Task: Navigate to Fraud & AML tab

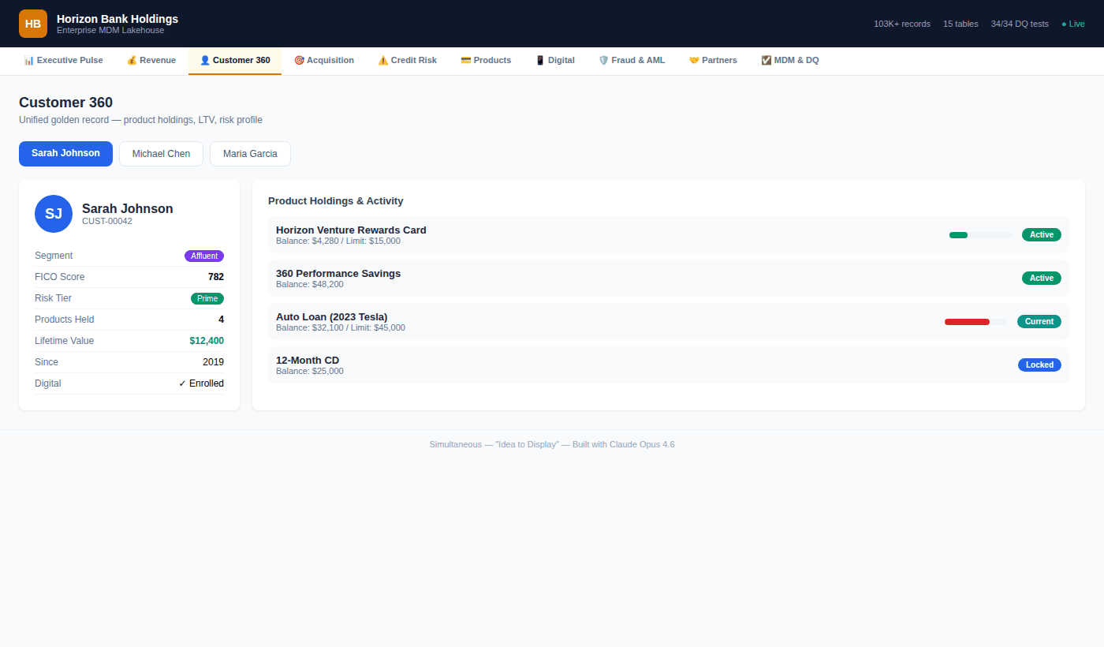Action: coord(632,60)
